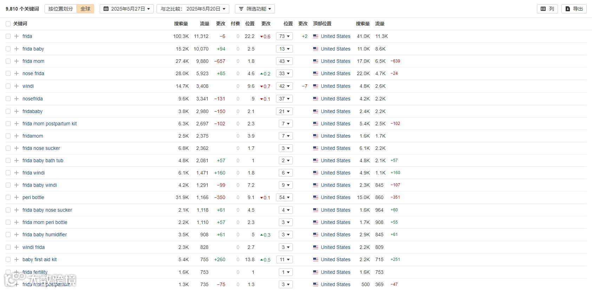Open plus icon for nose frida row
Image resolution: width=592 pixels, height=290 pixels.
pyautogui.click(x=17, y=73)
